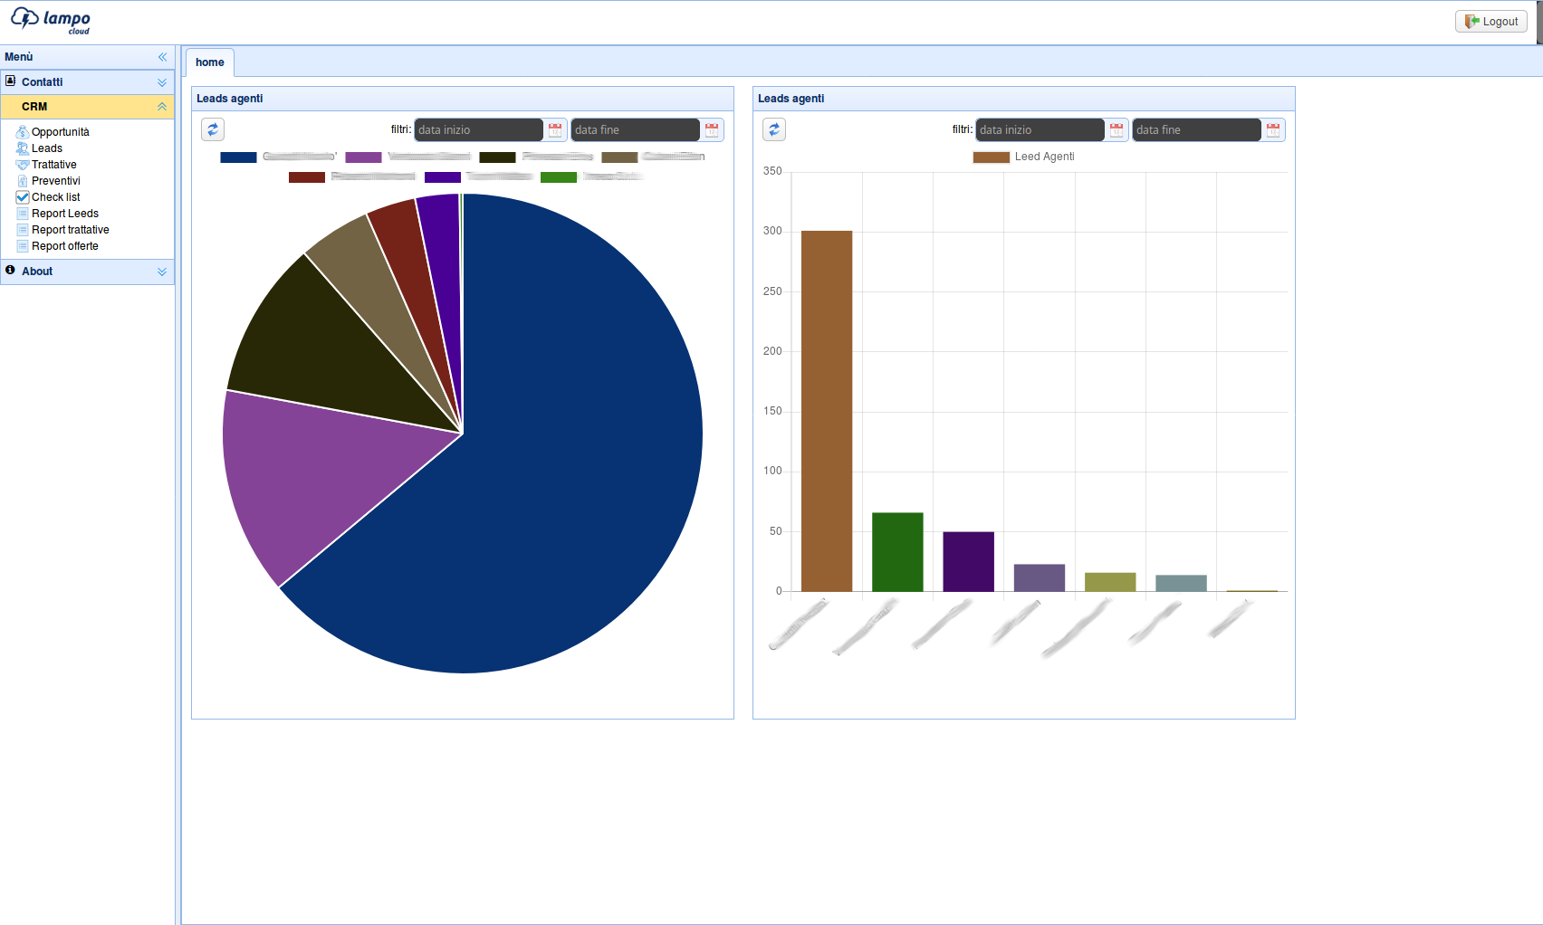Viewport: 1543px width, 925px height.
Task: Toggle the Leed Agenti legend series
Action: pyautogui.click(x=1023, y=157)
